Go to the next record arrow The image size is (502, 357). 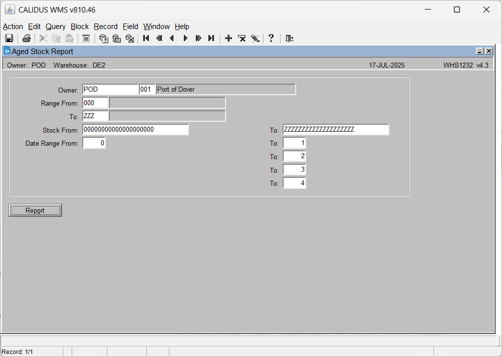pyautogui.click(x=185, y=39)
